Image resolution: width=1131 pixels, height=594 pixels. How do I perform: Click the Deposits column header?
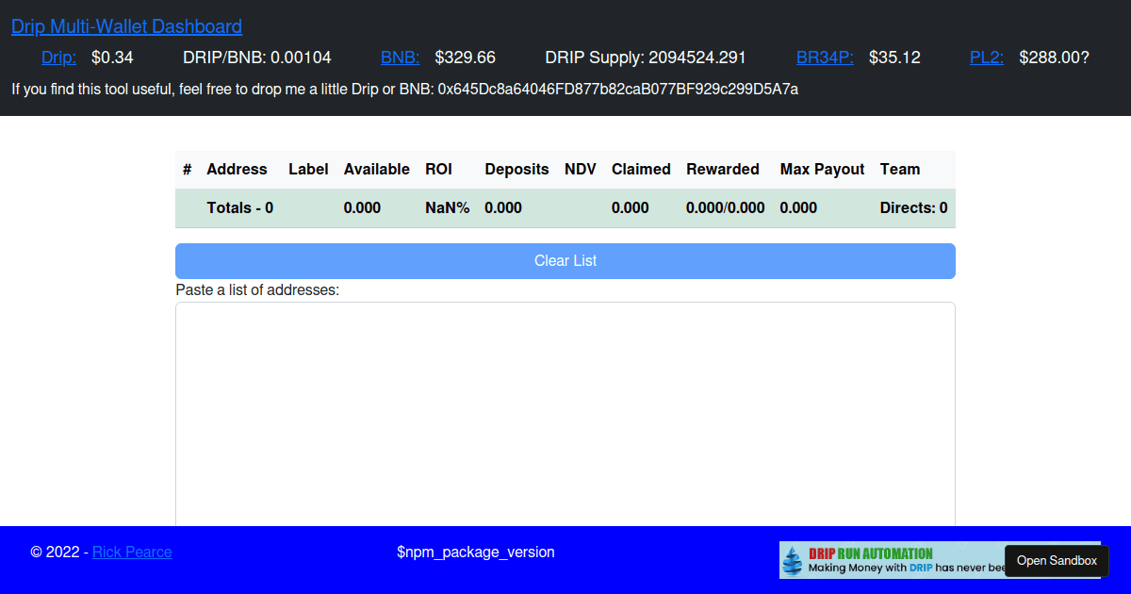tap(516, 169)
